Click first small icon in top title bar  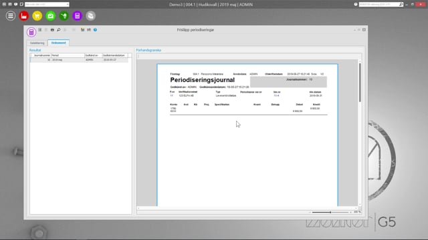click(4, 5)
